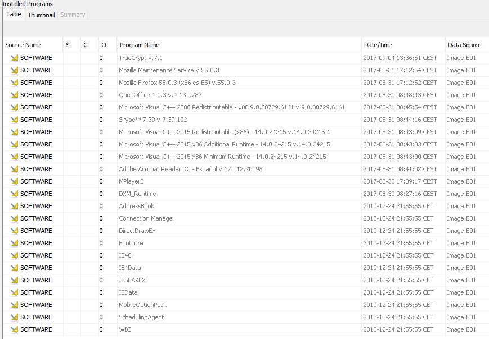Click the SOFTWARE icon in the IE4Data row
489x339 pixels.
pyautogui.click(x=14, y=268)
